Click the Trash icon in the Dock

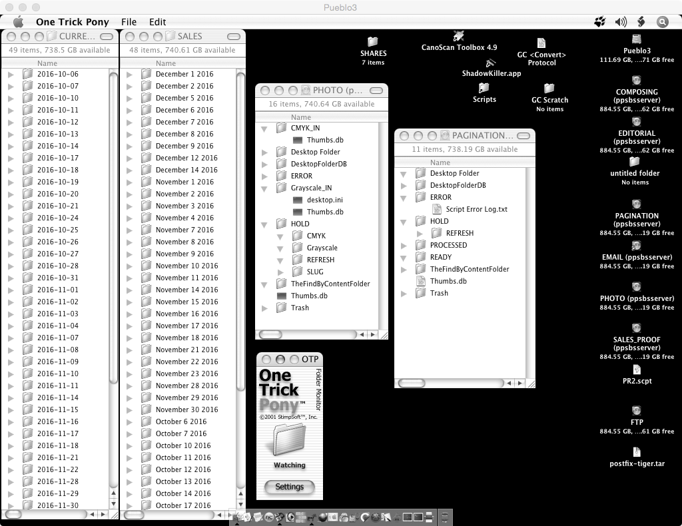point(444,517)
